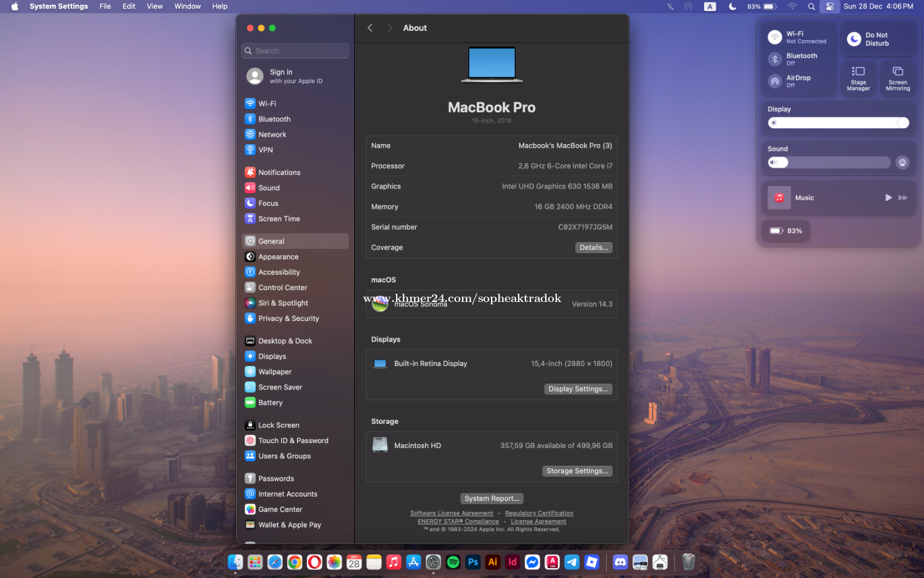Click the System Report button
The height and width of the screenshot is (578, 924).
(492, 499)
